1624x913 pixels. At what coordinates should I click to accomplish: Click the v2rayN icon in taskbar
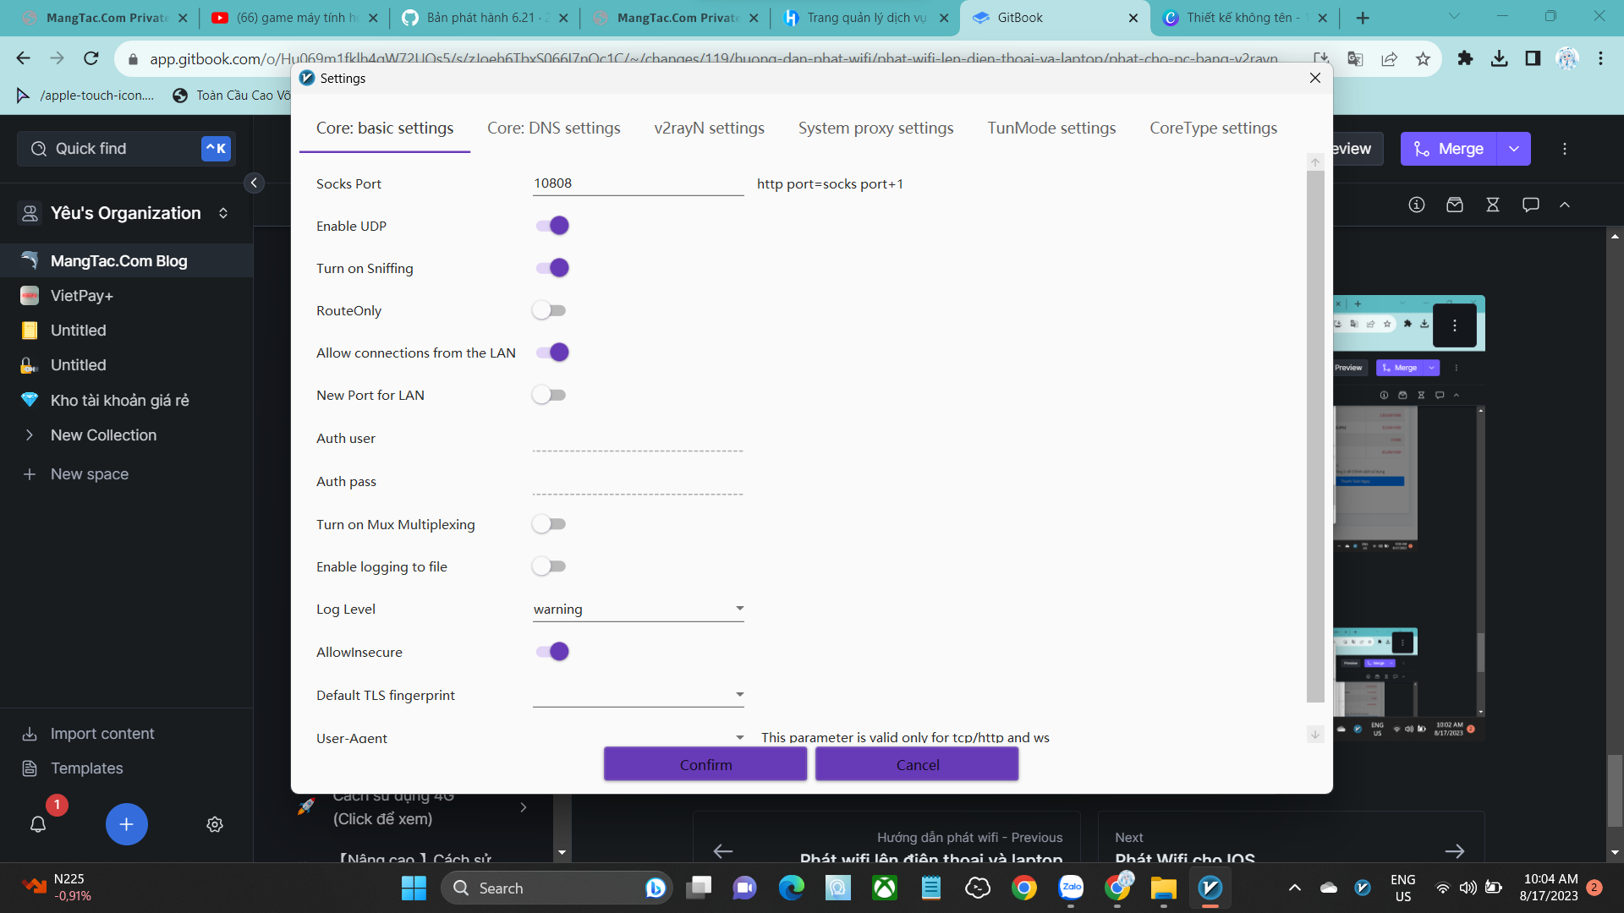coord(1210,888)
